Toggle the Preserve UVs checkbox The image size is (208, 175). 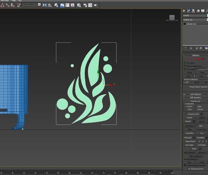(x=186, y=114)
